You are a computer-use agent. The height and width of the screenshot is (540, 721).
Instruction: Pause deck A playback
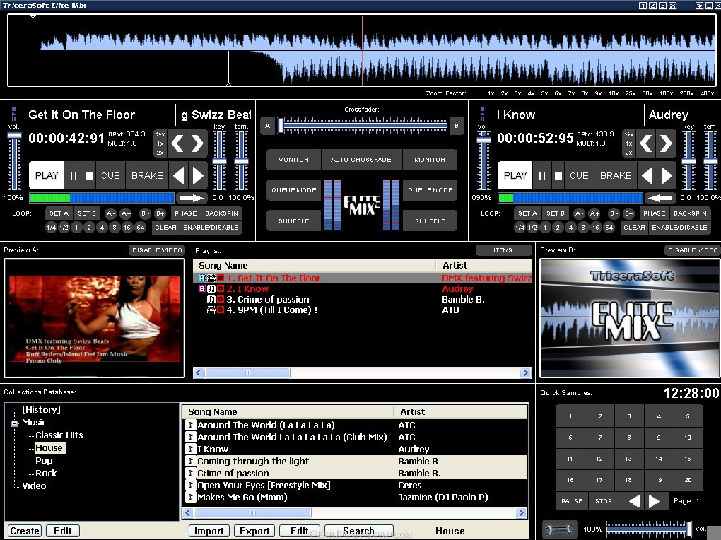click(x=74, y=176)
